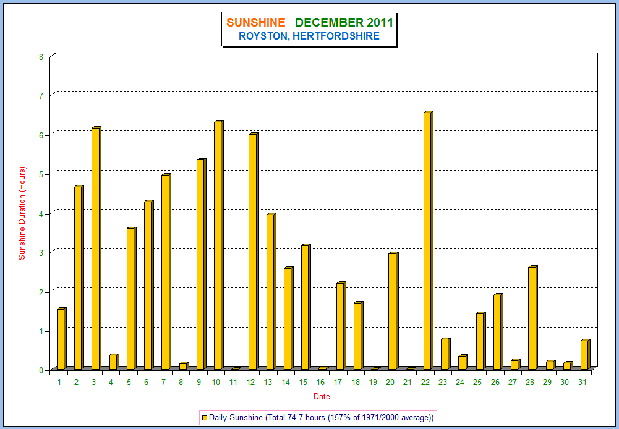Select the bar for date 14
This screenshot has width=619, height=429.
(x=289, y=318)
